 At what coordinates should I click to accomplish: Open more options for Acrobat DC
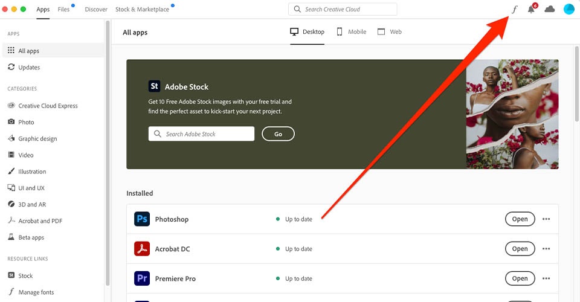546,249
